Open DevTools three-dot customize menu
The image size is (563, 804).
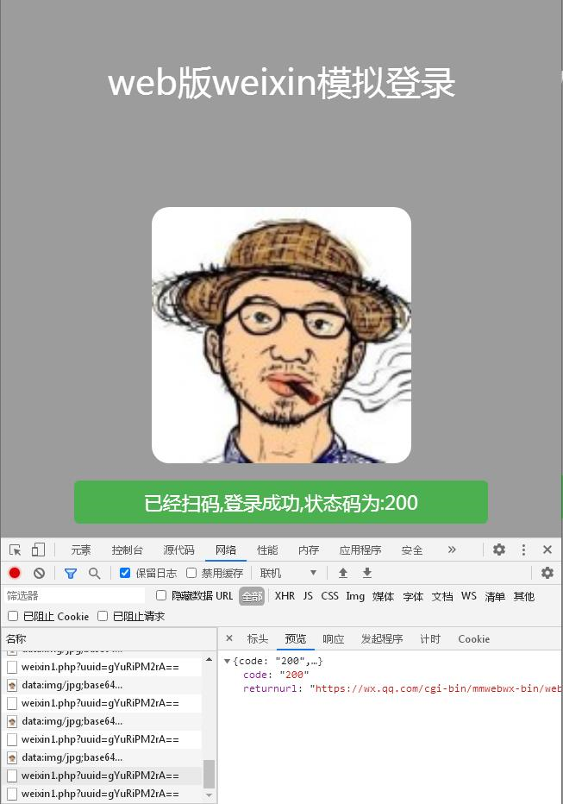(x=523, y=550)
